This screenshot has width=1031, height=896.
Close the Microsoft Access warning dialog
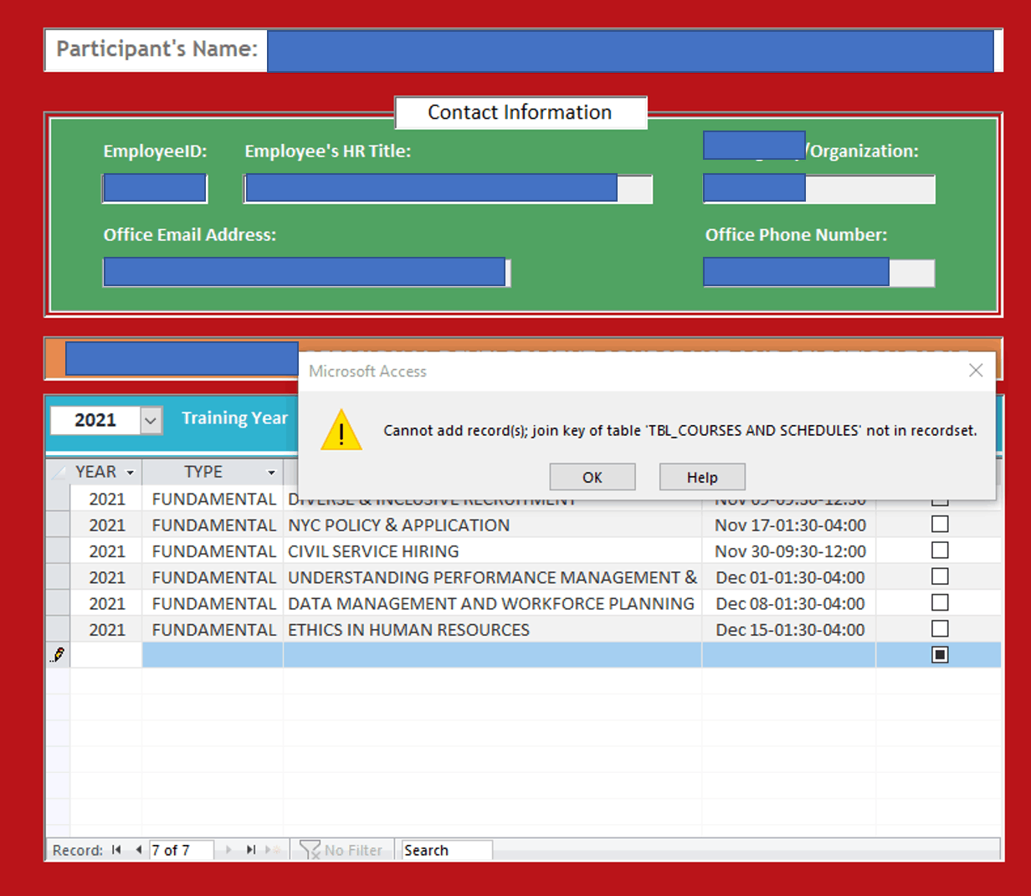(976, 371)
